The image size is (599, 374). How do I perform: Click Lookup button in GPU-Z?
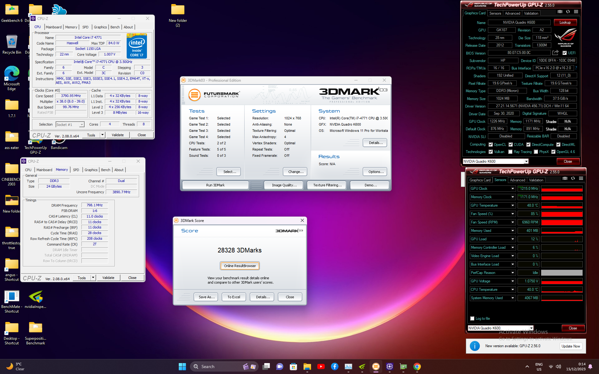click(x=565, y=22)
